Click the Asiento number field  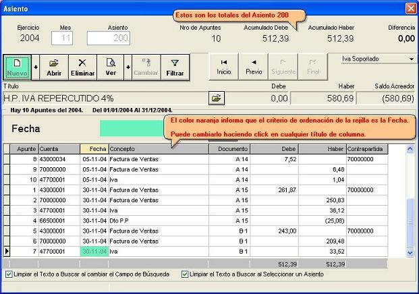click(x=109, y=38)
